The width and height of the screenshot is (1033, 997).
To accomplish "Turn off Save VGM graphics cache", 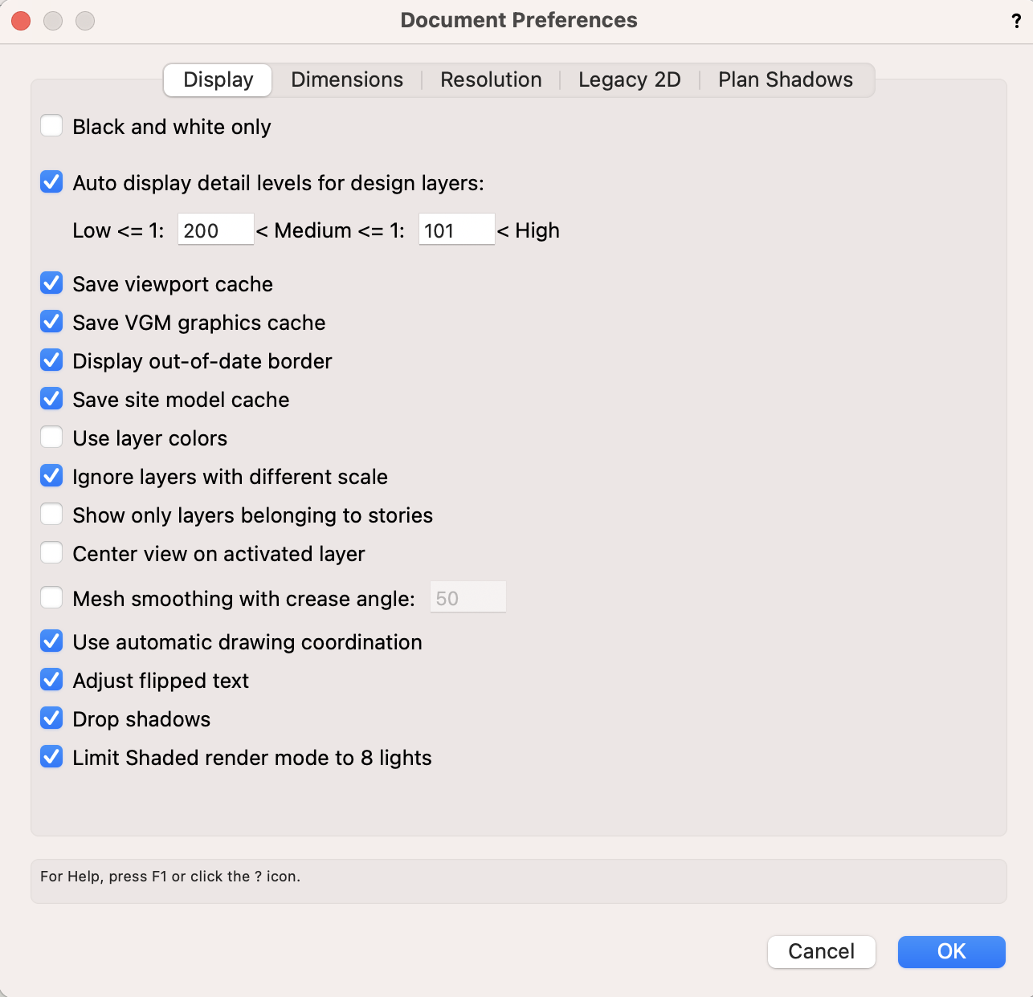I will click(x=52, y=322).
